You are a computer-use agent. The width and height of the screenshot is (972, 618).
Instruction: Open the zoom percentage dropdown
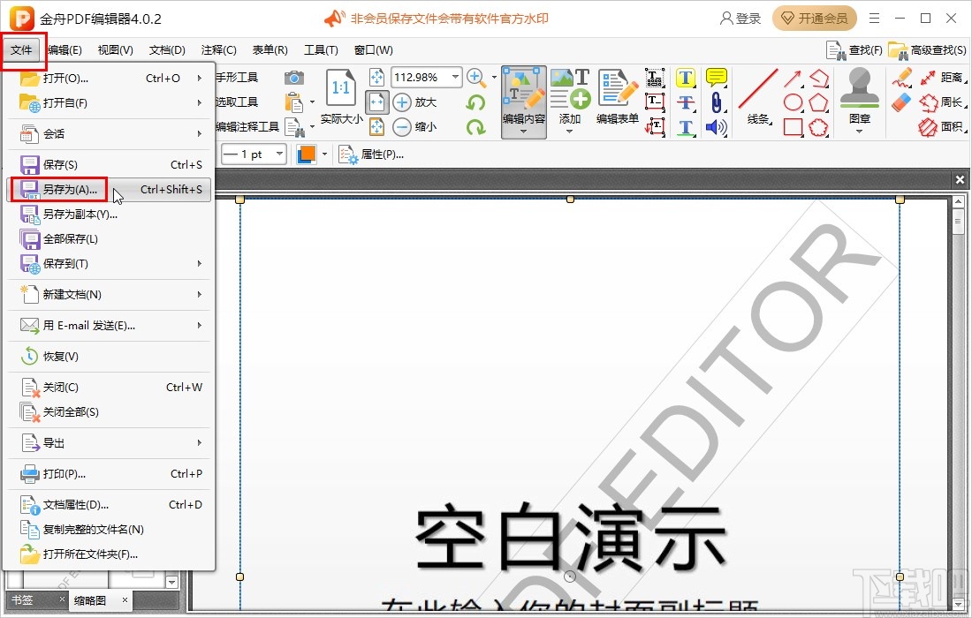click(454, 77)
